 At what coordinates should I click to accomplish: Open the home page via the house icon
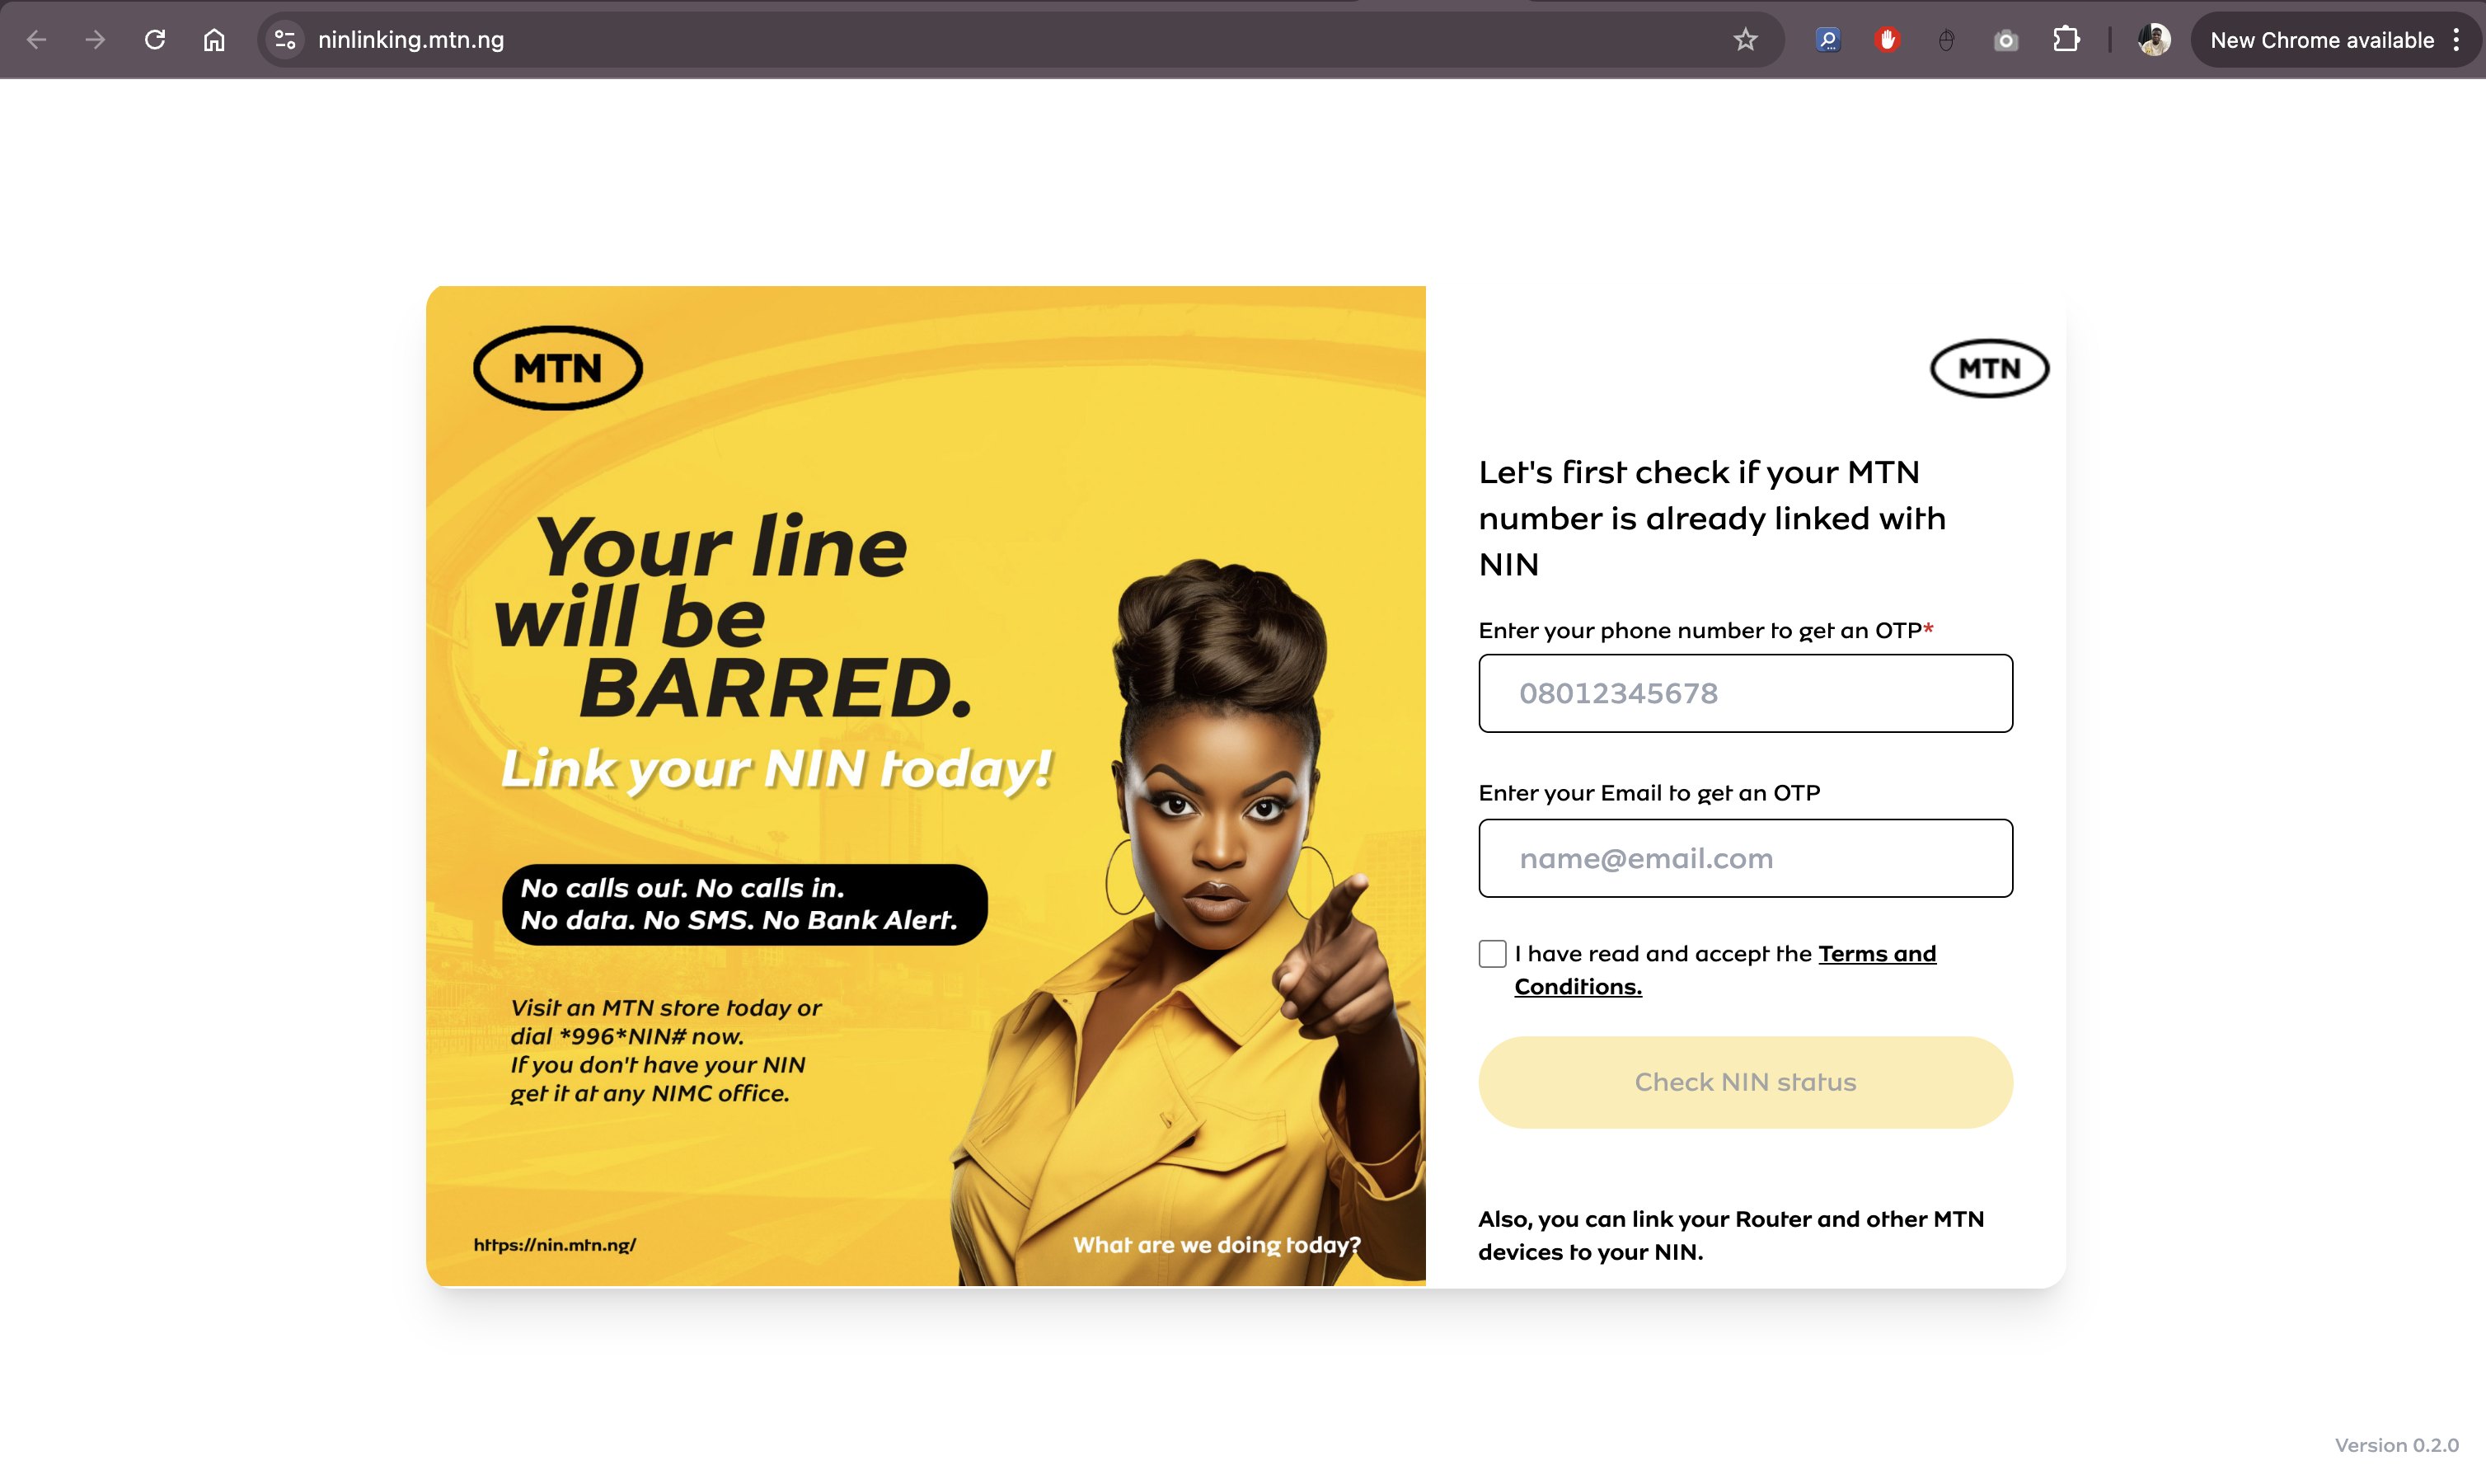214,40
